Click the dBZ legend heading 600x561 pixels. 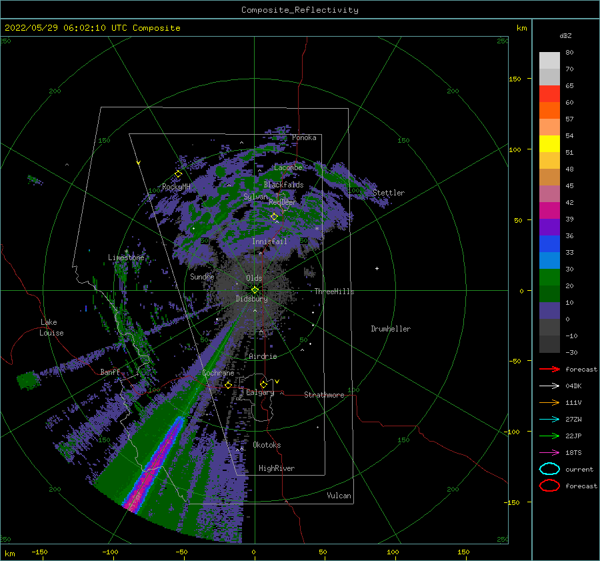coord(565,35)
